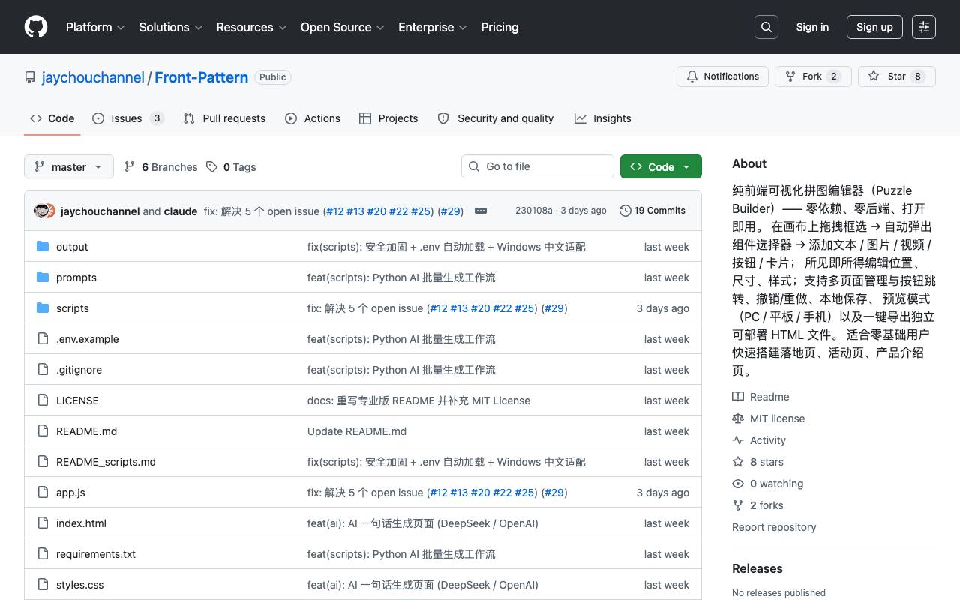Open the index.html feat(ai) commit message
This screenshot has height=600, width=960.
click(423, 523)
